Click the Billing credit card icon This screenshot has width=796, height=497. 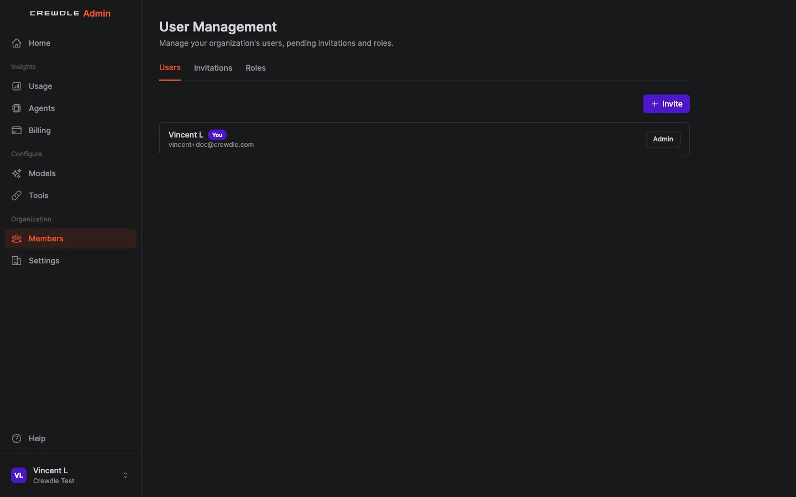point(17,130)
